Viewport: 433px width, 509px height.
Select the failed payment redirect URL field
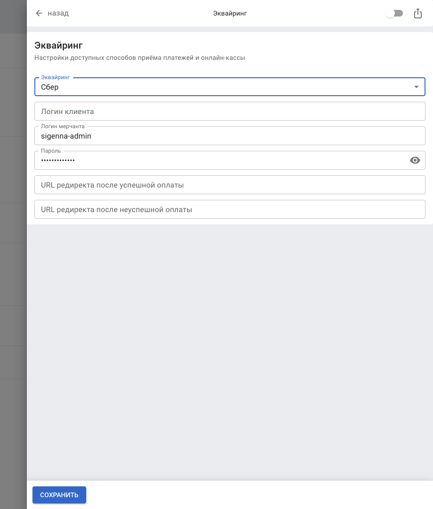click(229, 210)
